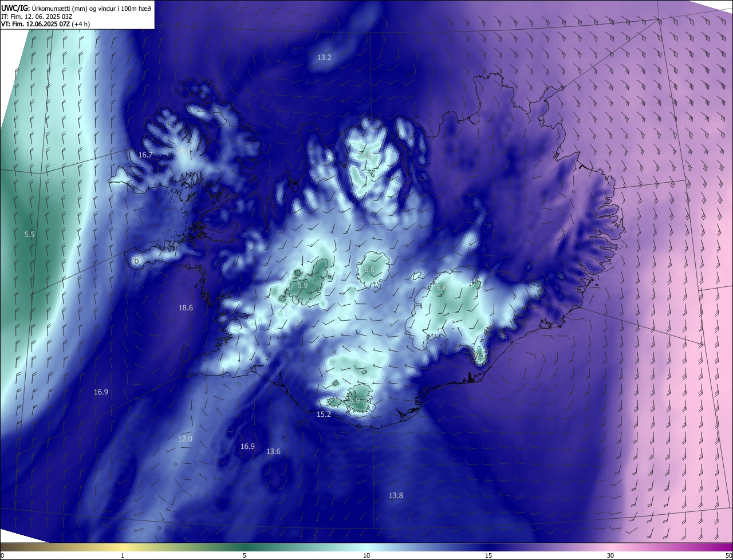This screenshot has width=733, height=560.
Task: Select the 5.5 value in the green western band
Action: tap(30, 234)
